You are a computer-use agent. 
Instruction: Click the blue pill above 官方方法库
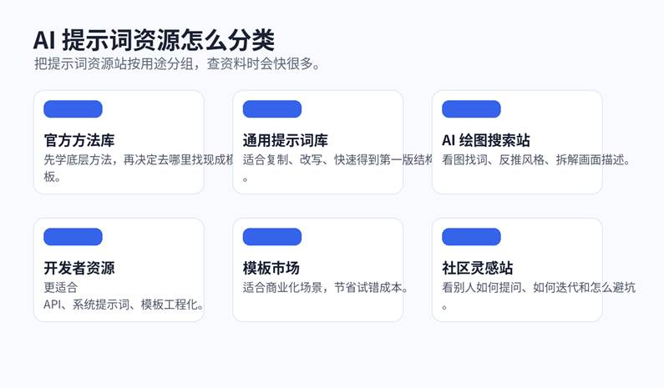click(73, 109)
